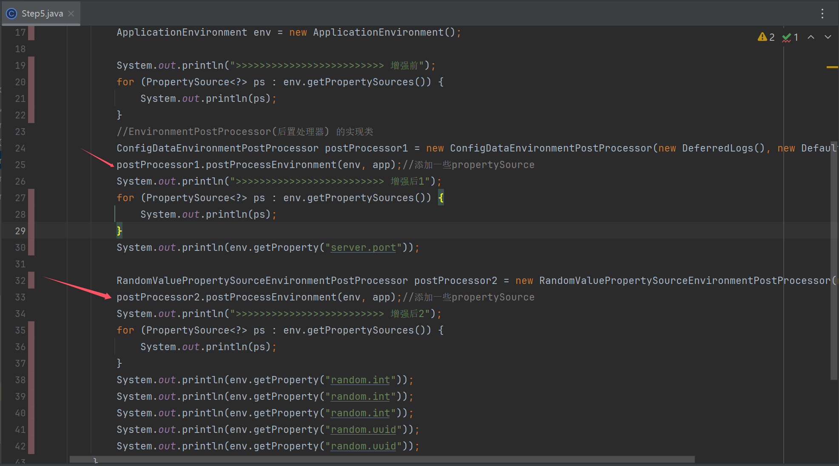Viewport: 839px width, 466px height.
Task: Click System.out.println(ps) on line 28
Action: (x=208, y=214)
